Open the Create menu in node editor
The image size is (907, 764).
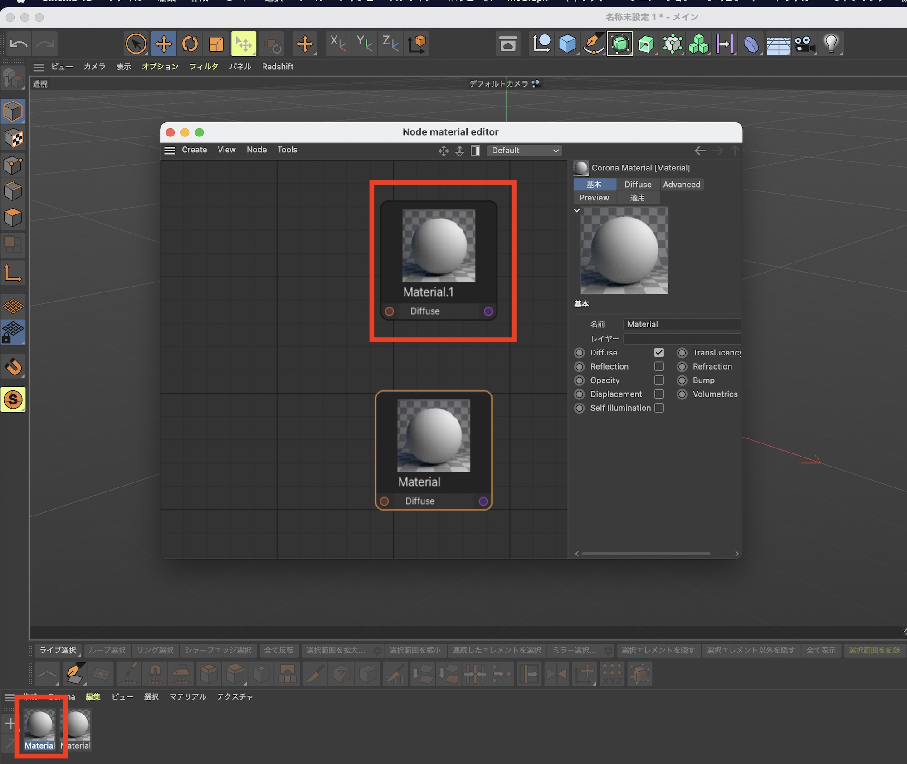(x=194, y=150)
